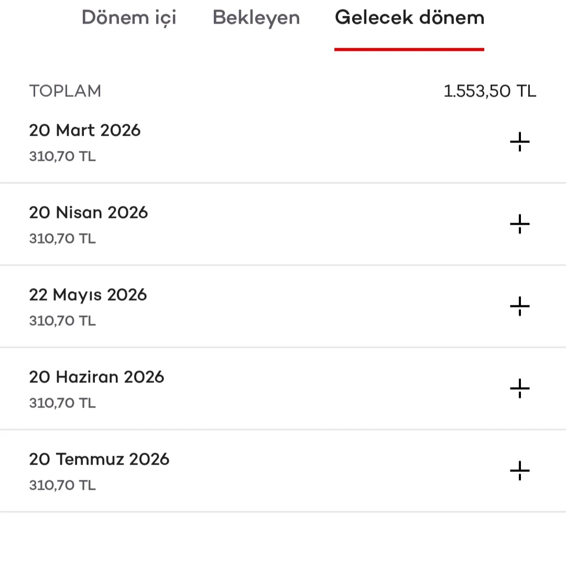This screenshot has height=573, width=566.
Task: Click the 1.553,50 TL total amount
Action: pyautogui.click(x=489, y=91)
